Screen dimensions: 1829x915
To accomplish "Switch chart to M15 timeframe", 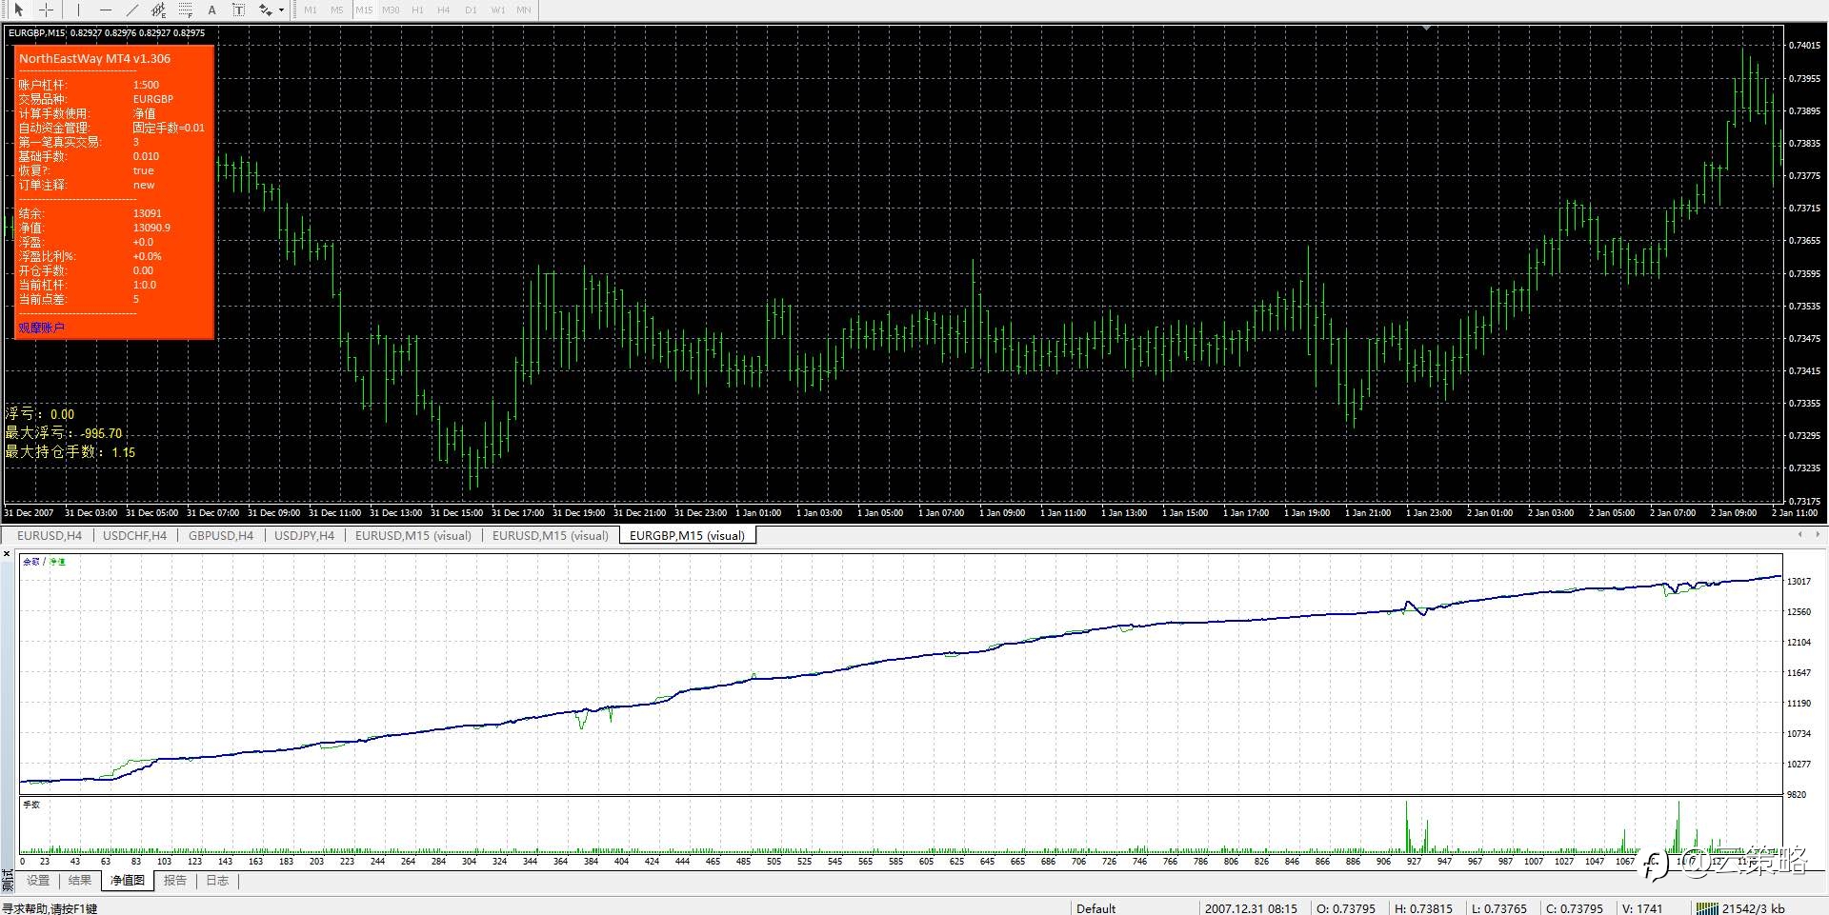I will [x=364, y=10].
